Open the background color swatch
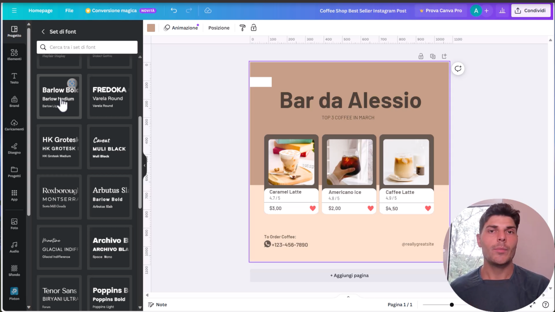Image resolution: width=555 pixels, height=312 pixels. [x=151, y=28]
